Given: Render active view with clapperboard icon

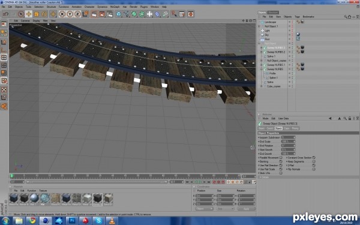Looking at the screenshot, I should pyautogui.click(x=94, y=14).
